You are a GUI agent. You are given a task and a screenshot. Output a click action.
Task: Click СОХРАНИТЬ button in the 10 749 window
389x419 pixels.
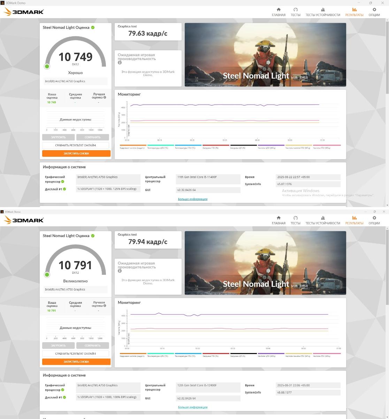(x=92, y=137)
